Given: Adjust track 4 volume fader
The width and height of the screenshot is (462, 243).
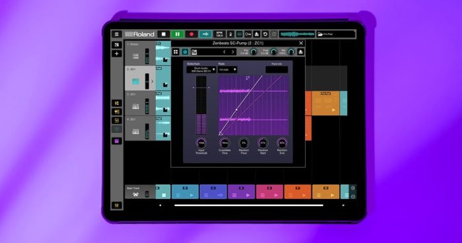Looking at the screenshot, I should 147,131.
